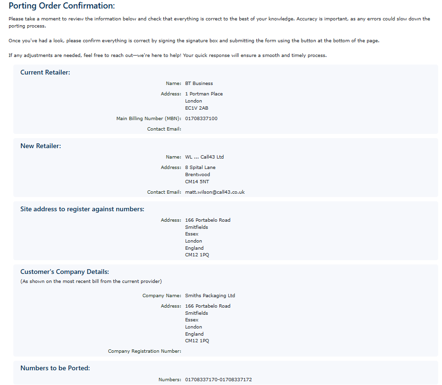
Task: Click the Company Registration Number label
Action: (144, 351)
